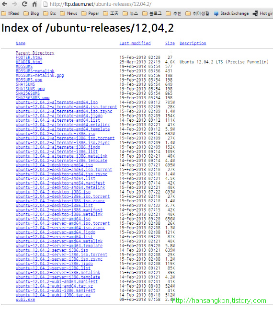Open the Stack Exchange bookmark
The height and width of the screenshot is (313, 273).
pos(231,13)
